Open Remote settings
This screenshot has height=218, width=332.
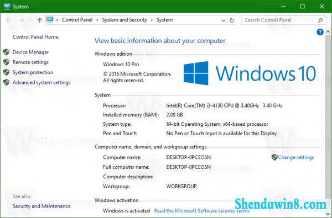30,62
